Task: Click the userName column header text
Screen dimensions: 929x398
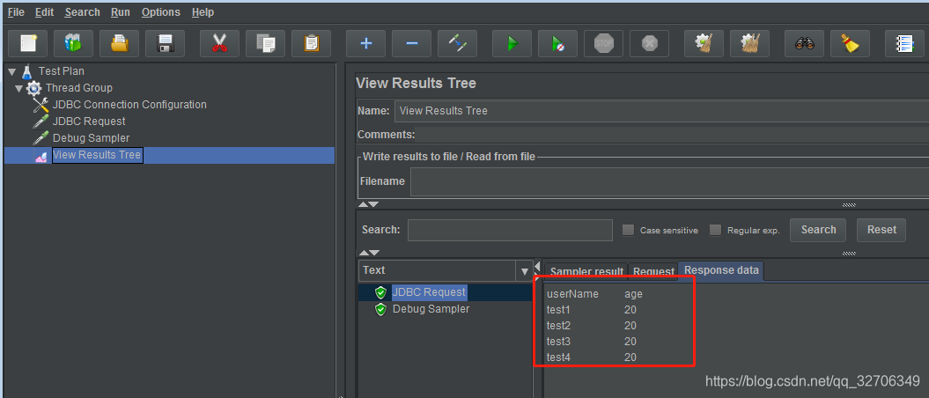Action: tap(572, 294)
